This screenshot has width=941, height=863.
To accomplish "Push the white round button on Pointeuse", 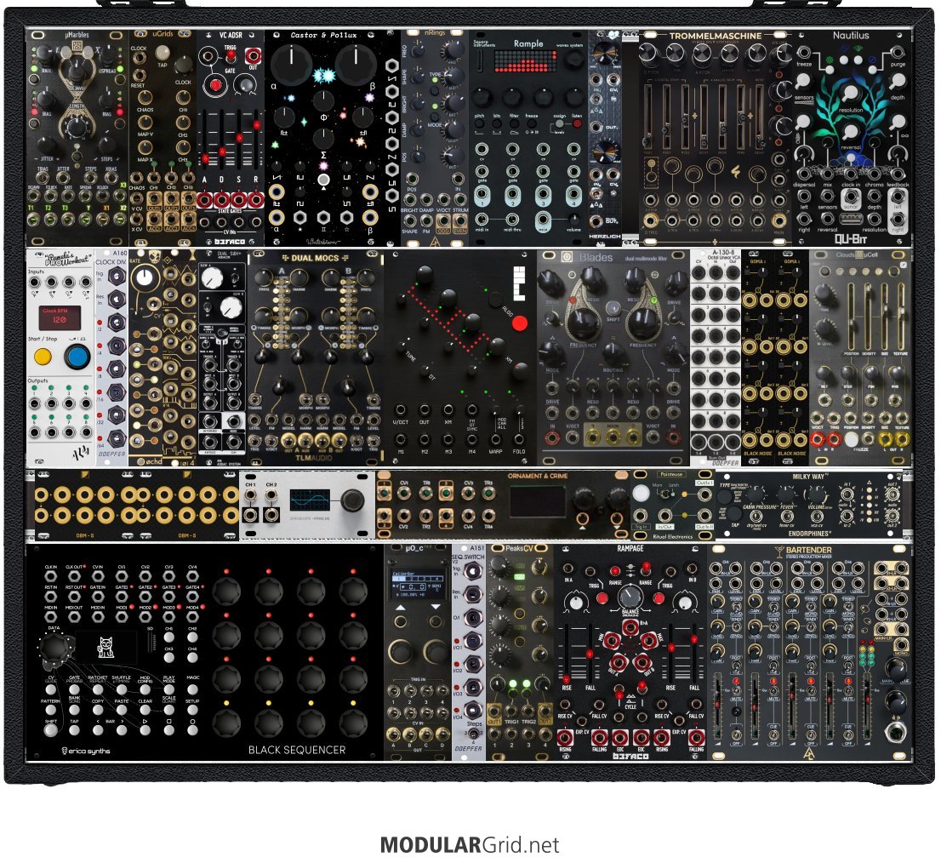I will coord(642,493).
